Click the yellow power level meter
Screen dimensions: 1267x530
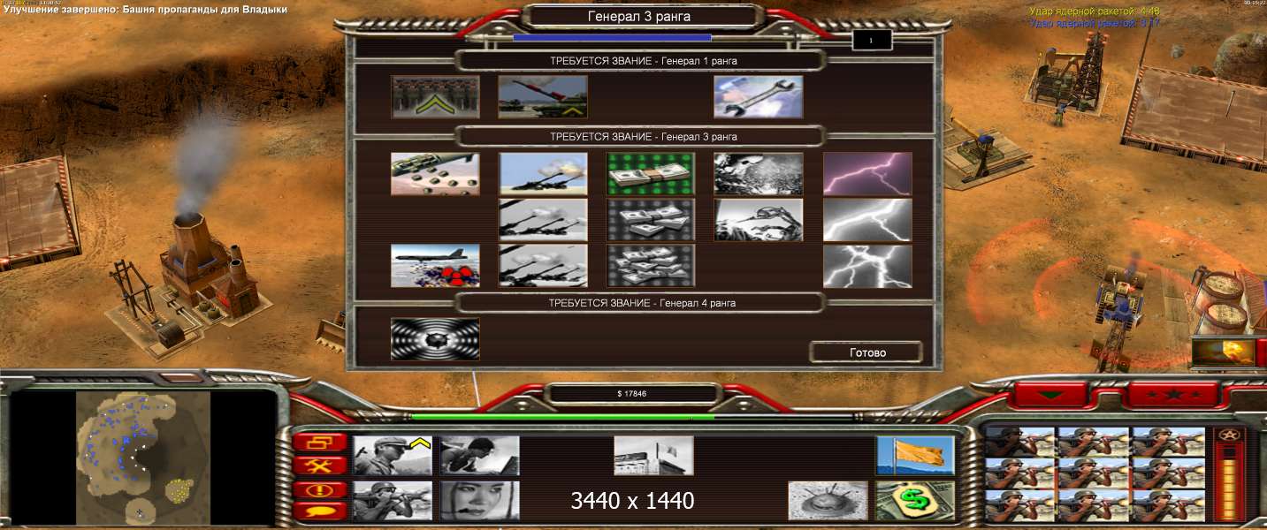(1230, 482)
